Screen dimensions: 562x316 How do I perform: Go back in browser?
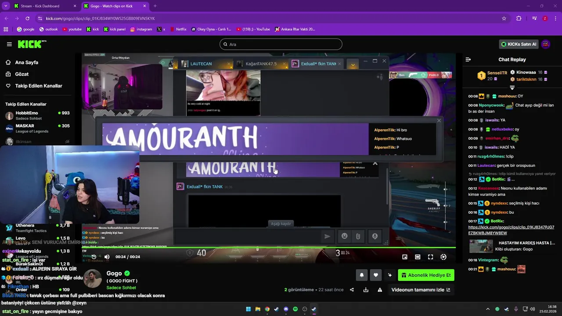coord(6,18)
